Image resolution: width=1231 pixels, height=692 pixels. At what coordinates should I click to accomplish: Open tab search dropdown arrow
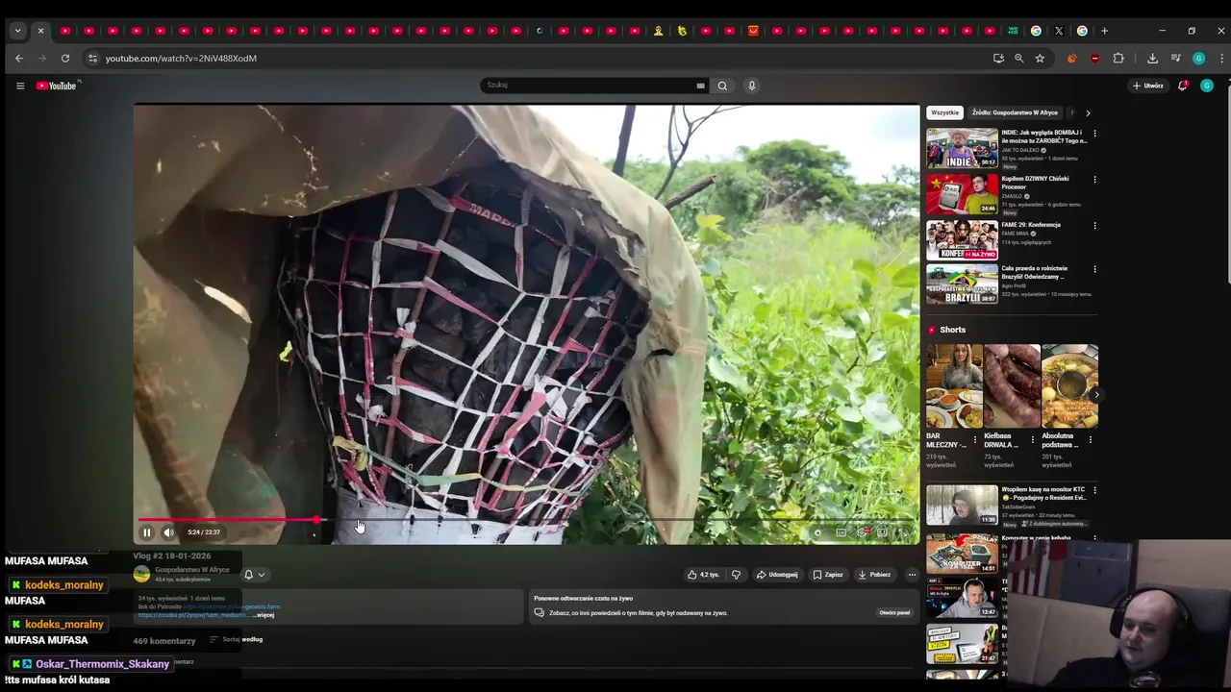17,31
